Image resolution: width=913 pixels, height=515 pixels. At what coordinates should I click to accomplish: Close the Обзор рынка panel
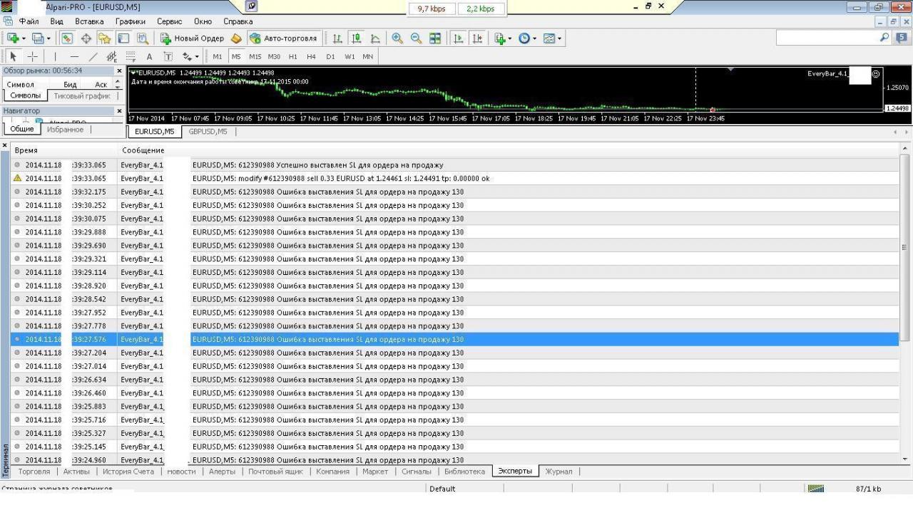[119, 71]
